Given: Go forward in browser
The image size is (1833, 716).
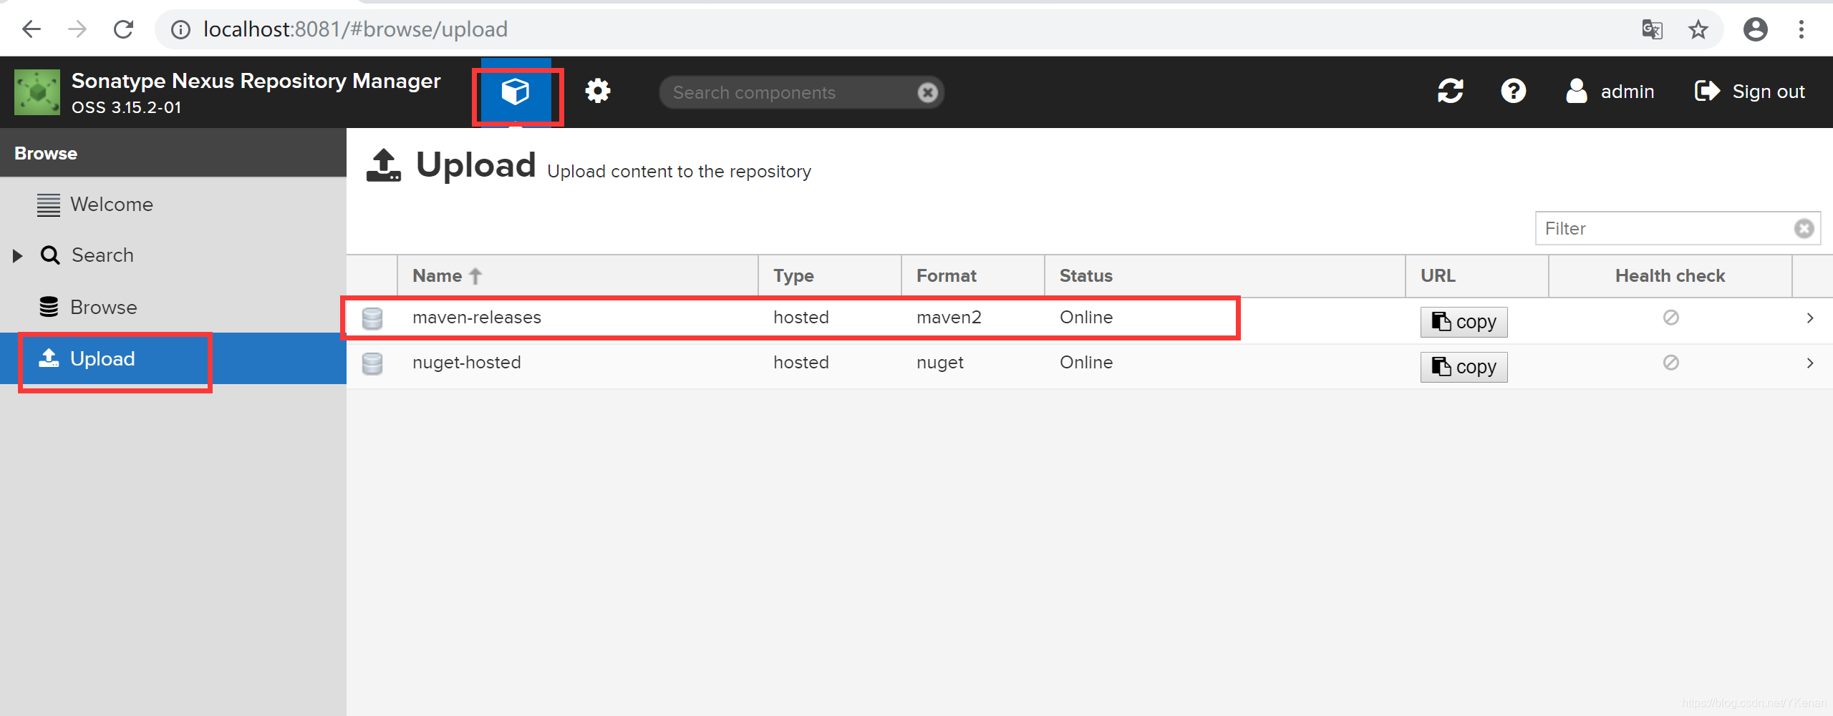Looking at the screenshot, I should point(77,29).
